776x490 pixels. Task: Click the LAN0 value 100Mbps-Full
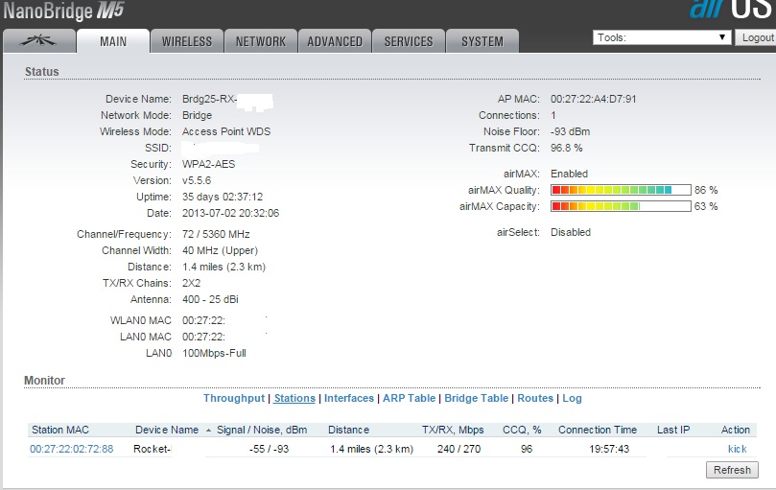214,354
